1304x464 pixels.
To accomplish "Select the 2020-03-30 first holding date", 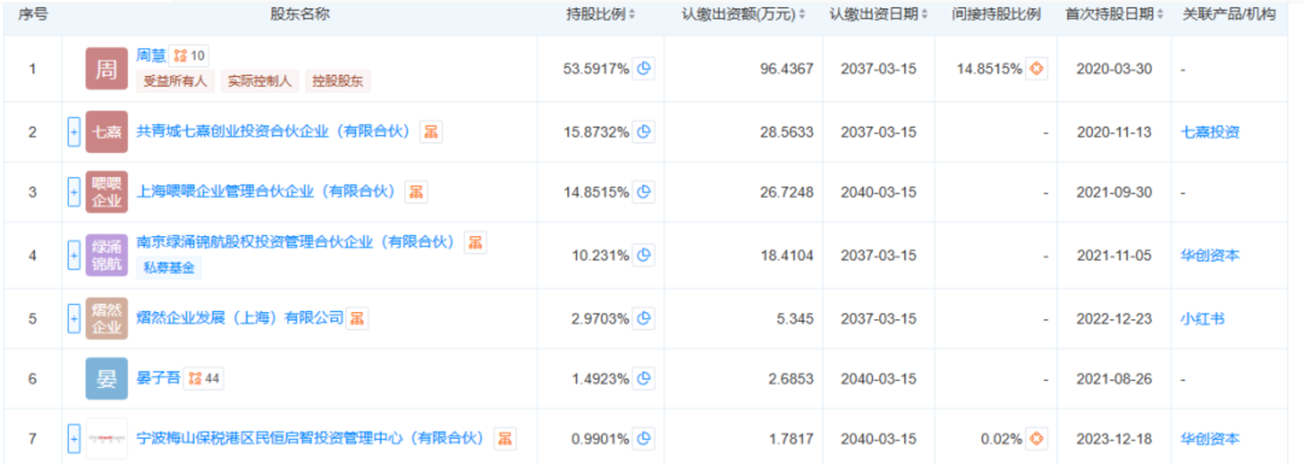I will click(1114, 69).
